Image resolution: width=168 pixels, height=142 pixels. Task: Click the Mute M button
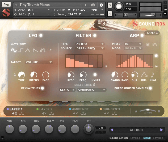click(110, 14)
